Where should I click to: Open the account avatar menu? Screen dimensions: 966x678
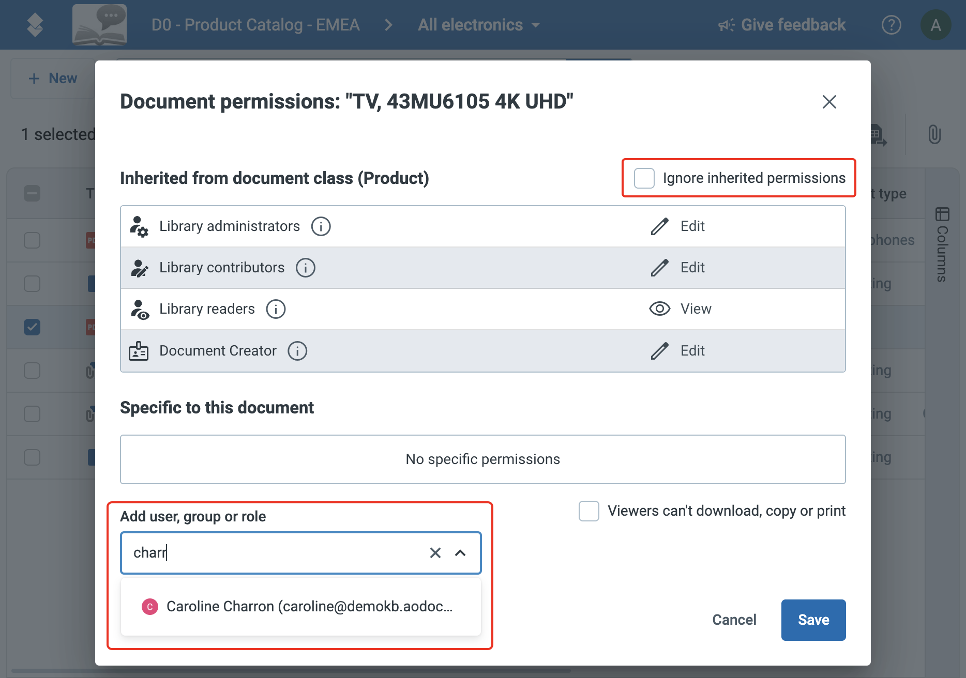[x=936, y=25]
